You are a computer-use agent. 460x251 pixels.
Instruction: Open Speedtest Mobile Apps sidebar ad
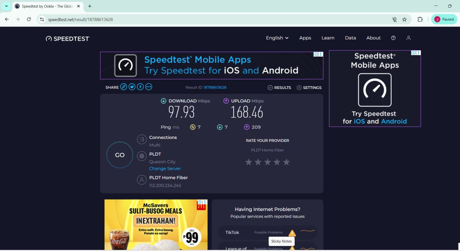coord(375,89)
